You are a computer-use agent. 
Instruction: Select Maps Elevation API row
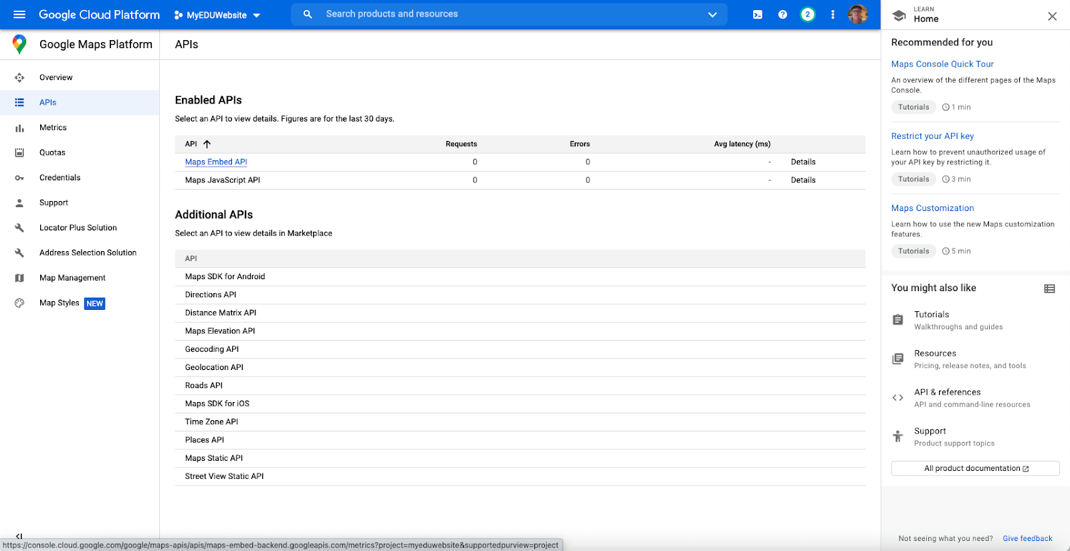[520, 331]
